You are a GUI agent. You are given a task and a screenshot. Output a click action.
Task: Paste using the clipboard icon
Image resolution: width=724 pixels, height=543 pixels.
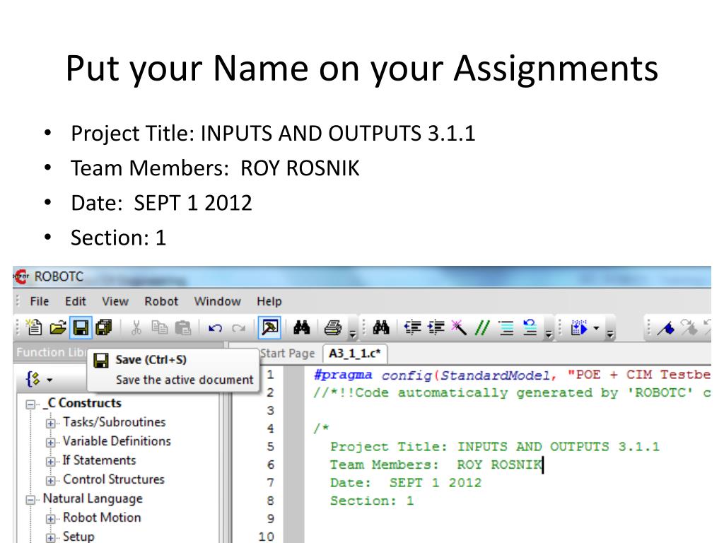click(x=183, y=328)
